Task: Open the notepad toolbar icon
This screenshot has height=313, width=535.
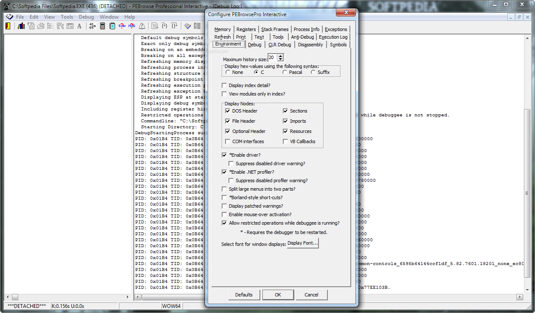Action: tap(113, 26)
